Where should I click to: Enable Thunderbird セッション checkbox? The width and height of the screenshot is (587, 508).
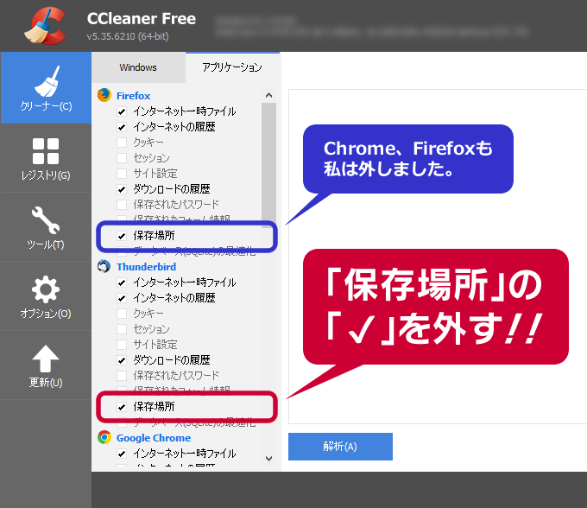pyautogui.click(x=122, y=329)
